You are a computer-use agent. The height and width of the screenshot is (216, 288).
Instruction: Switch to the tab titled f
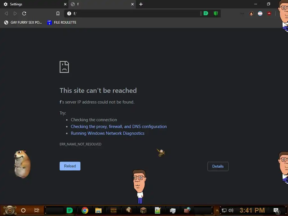click(102, 4)
